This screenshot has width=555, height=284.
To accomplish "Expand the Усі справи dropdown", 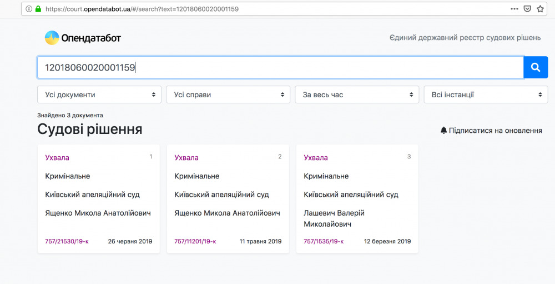I will tap(228, 94).
